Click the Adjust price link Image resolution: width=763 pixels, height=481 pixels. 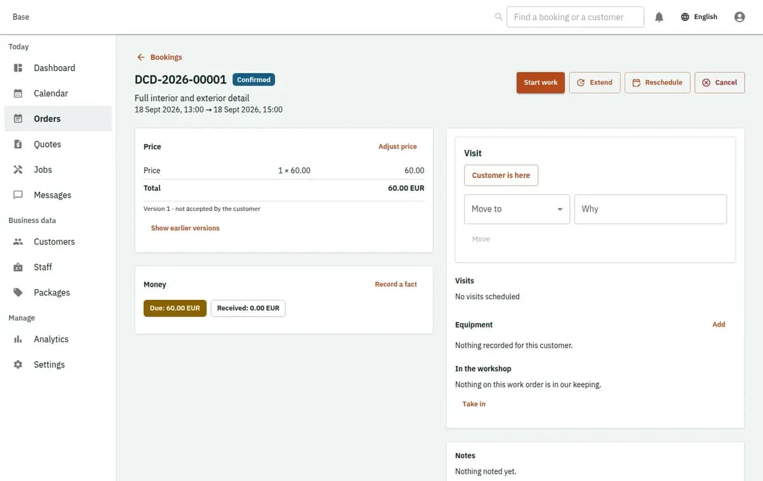(397, 147)
